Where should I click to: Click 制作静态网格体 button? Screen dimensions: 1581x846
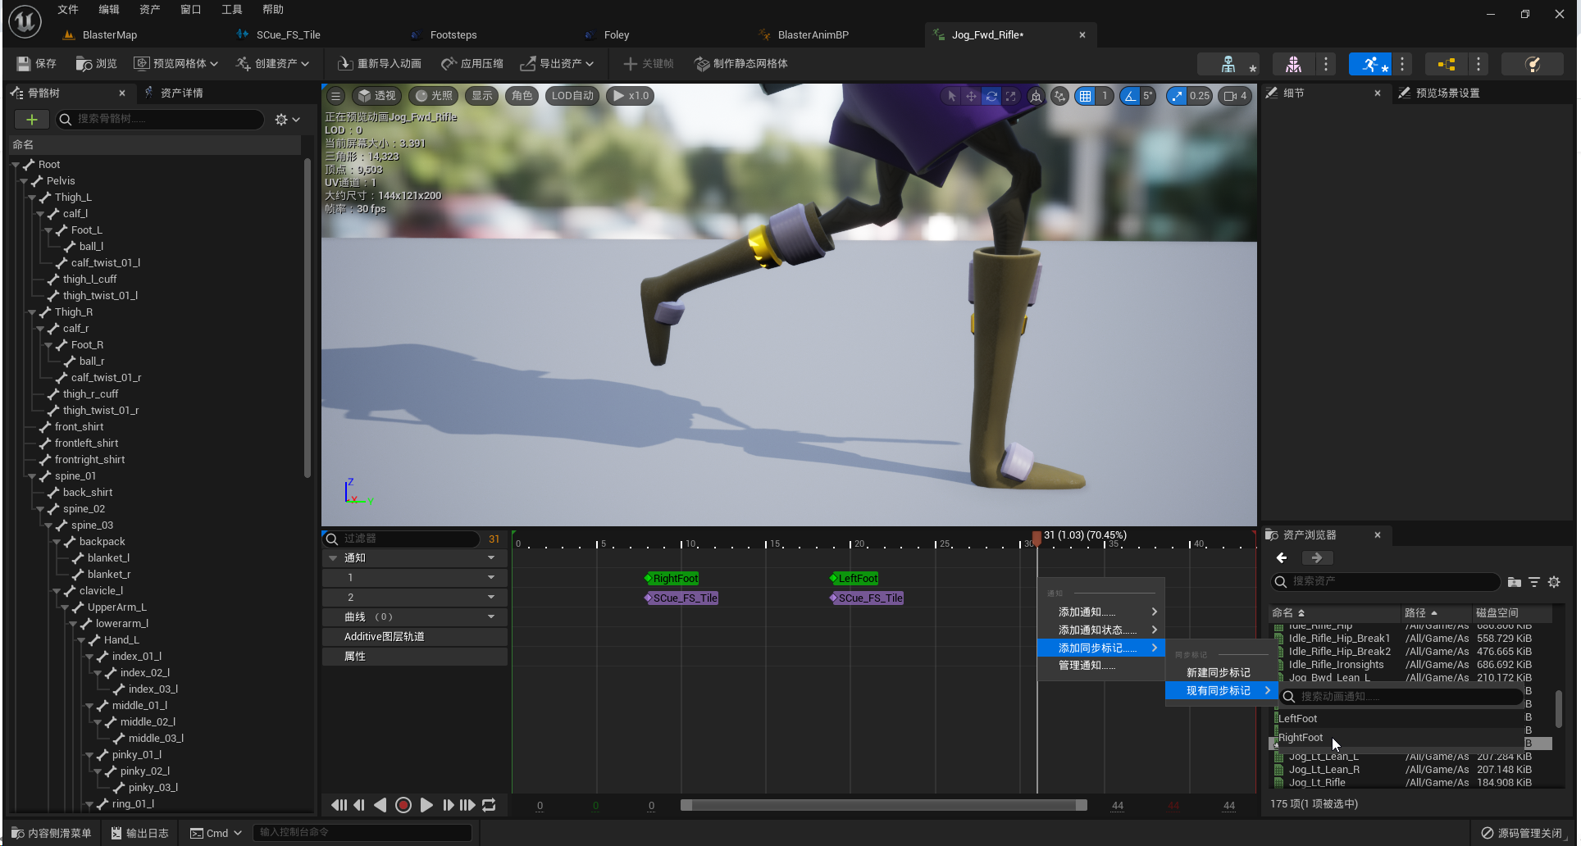tap(741, 64)
